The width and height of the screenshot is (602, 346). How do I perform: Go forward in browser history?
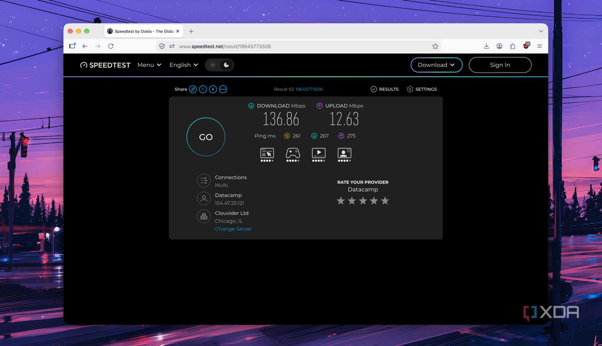point(98,46)
